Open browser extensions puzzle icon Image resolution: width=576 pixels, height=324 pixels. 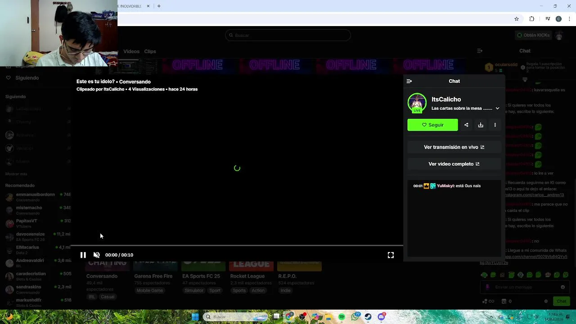[532, 19]
